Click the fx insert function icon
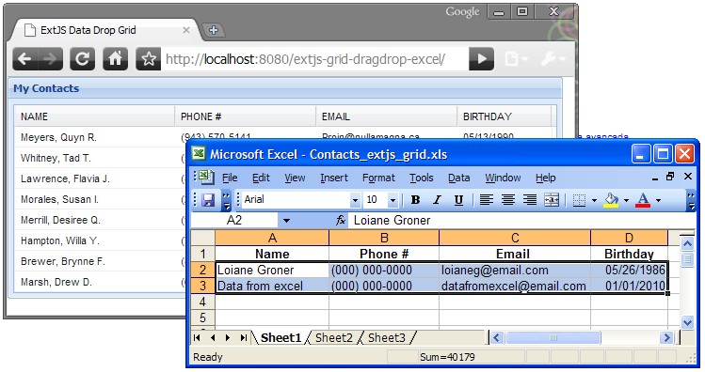 (x=341, y=220)
